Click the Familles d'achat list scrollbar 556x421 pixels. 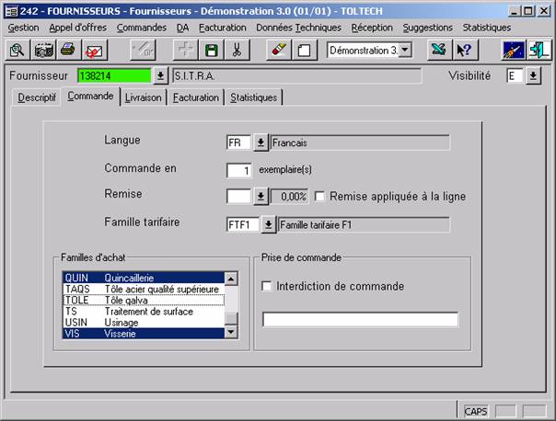coord(232,303)
